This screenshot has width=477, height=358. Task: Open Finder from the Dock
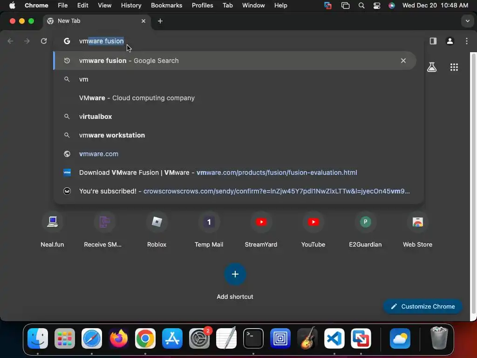[38, 338]
